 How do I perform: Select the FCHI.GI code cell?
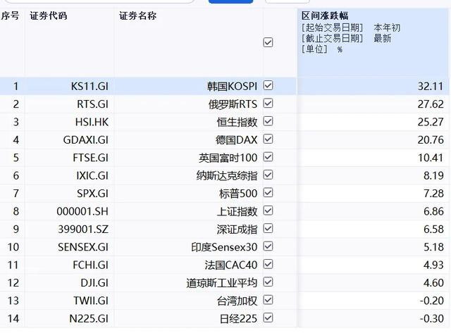pos(69,265)
